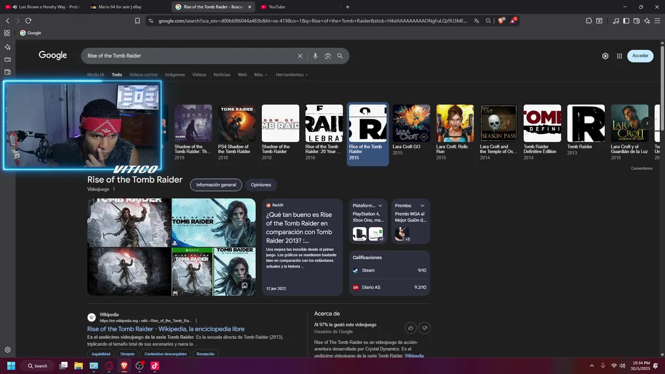665x374 pixels.
Task: Open sidebar settings gear at bottom left
Action: (x=7, y=350)
